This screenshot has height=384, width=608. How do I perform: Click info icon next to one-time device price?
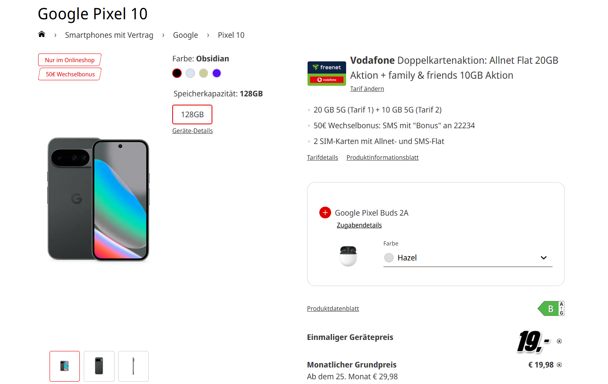[x=559, y=341]
